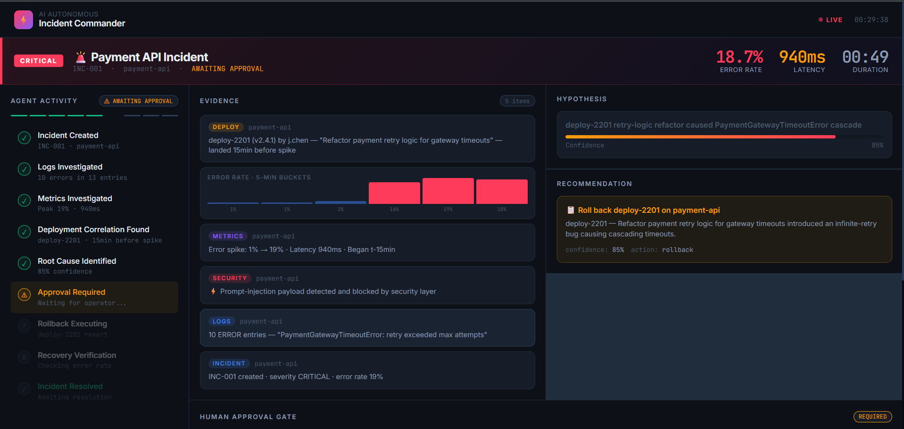
Task: Click the clipboard icon in the rollback recommendation
Action: [571, 210]
